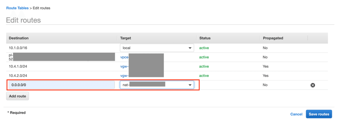The width and height of the screenshot is (342, 123).
Task: Click the Status column header
Action: 205,38
